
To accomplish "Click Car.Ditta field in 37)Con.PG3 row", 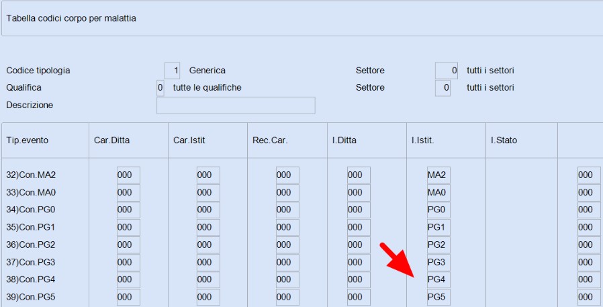I will pyautogui.click(x=128, y=263).
